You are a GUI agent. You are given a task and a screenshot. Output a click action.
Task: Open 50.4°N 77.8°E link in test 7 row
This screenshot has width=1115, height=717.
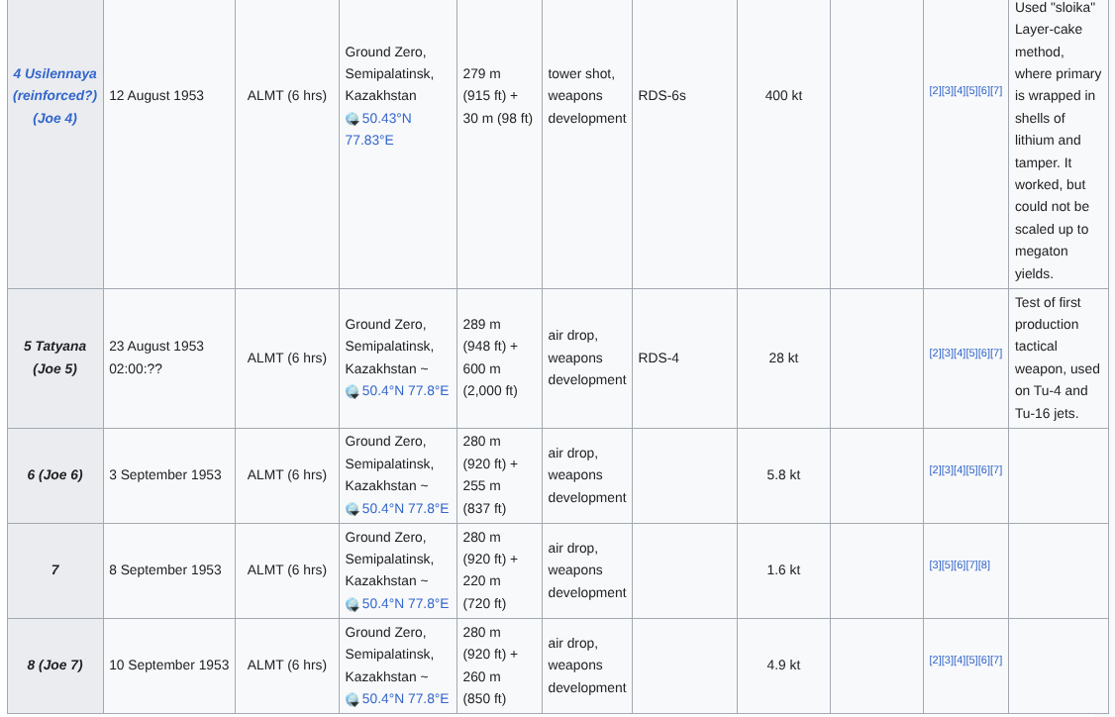point(405,604)
